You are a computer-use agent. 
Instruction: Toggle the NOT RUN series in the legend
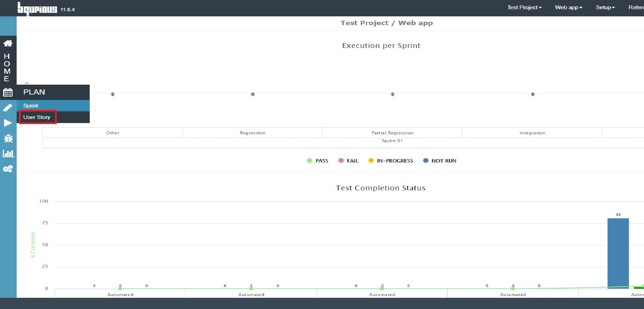tap(440, 161)
